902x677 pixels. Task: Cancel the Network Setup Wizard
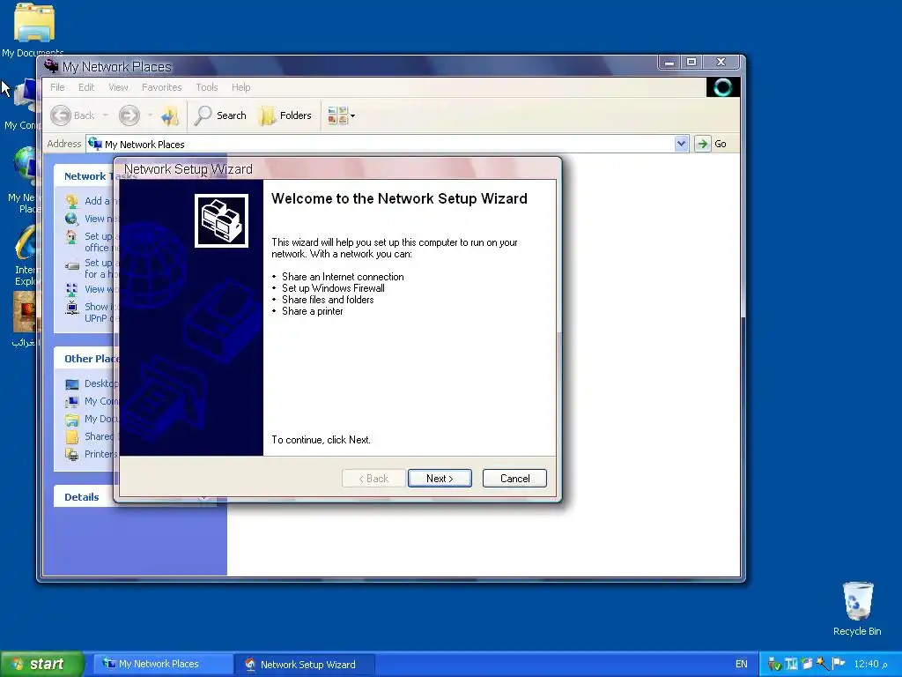[x=514, y=479]
